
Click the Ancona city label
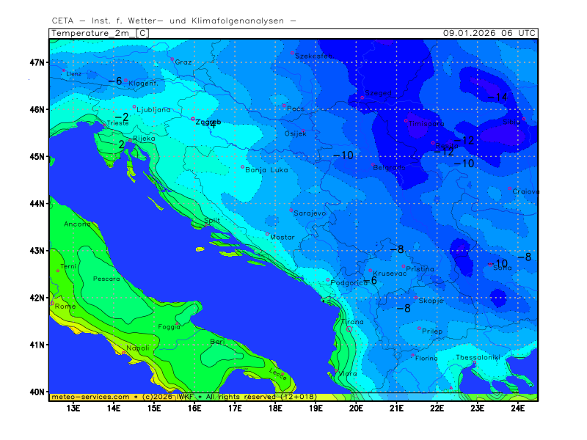77,224
